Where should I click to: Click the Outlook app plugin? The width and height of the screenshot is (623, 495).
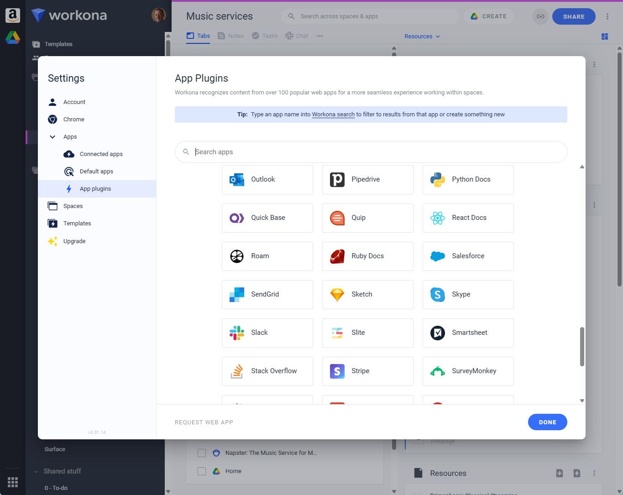[267, 179]
